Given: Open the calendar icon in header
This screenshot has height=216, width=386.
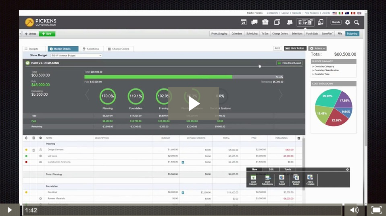Looking at the screenshot, I should coord(244,23).
